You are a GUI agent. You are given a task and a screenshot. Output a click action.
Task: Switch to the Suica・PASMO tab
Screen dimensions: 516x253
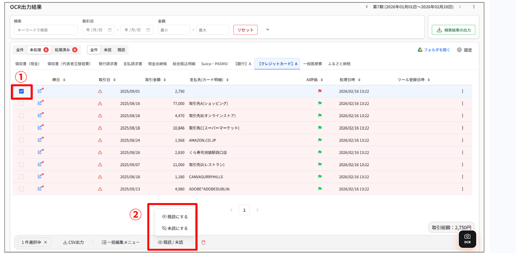(214, 64)
